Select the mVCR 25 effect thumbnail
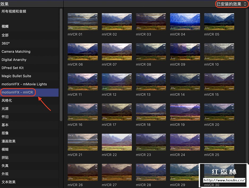Screen dimensions: 249x188 pyautogui.click(x=219, y=142)
